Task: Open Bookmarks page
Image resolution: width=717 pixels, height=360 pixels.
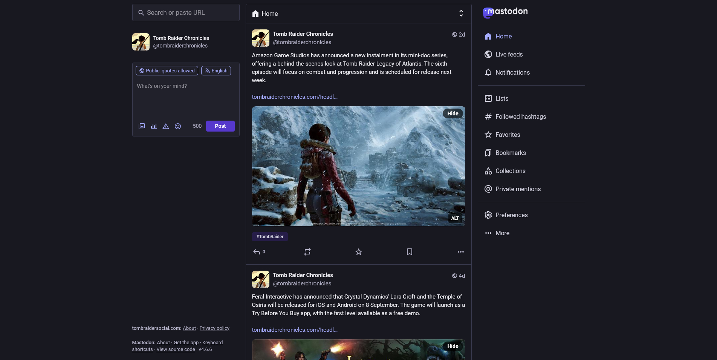Action: (x=505, y=153)
